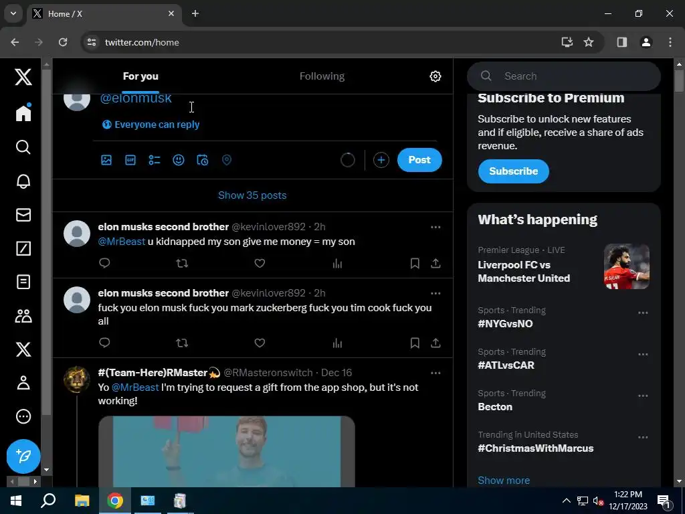Switch to the Following tab

pyautogui.click(x=322, y=76)
